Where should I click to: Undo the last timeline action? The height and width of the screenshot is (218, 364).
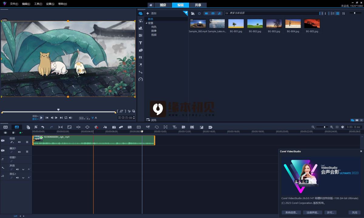[42, 127]
